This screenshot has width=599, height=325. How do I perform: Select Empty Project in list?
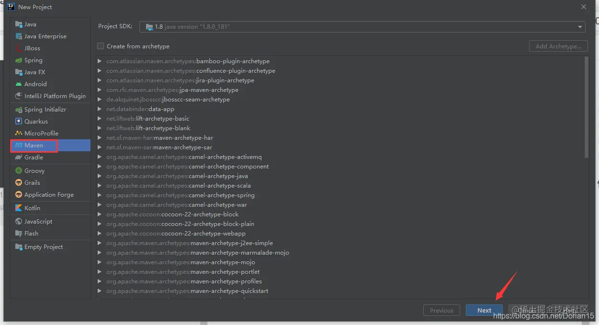(44, 247)
